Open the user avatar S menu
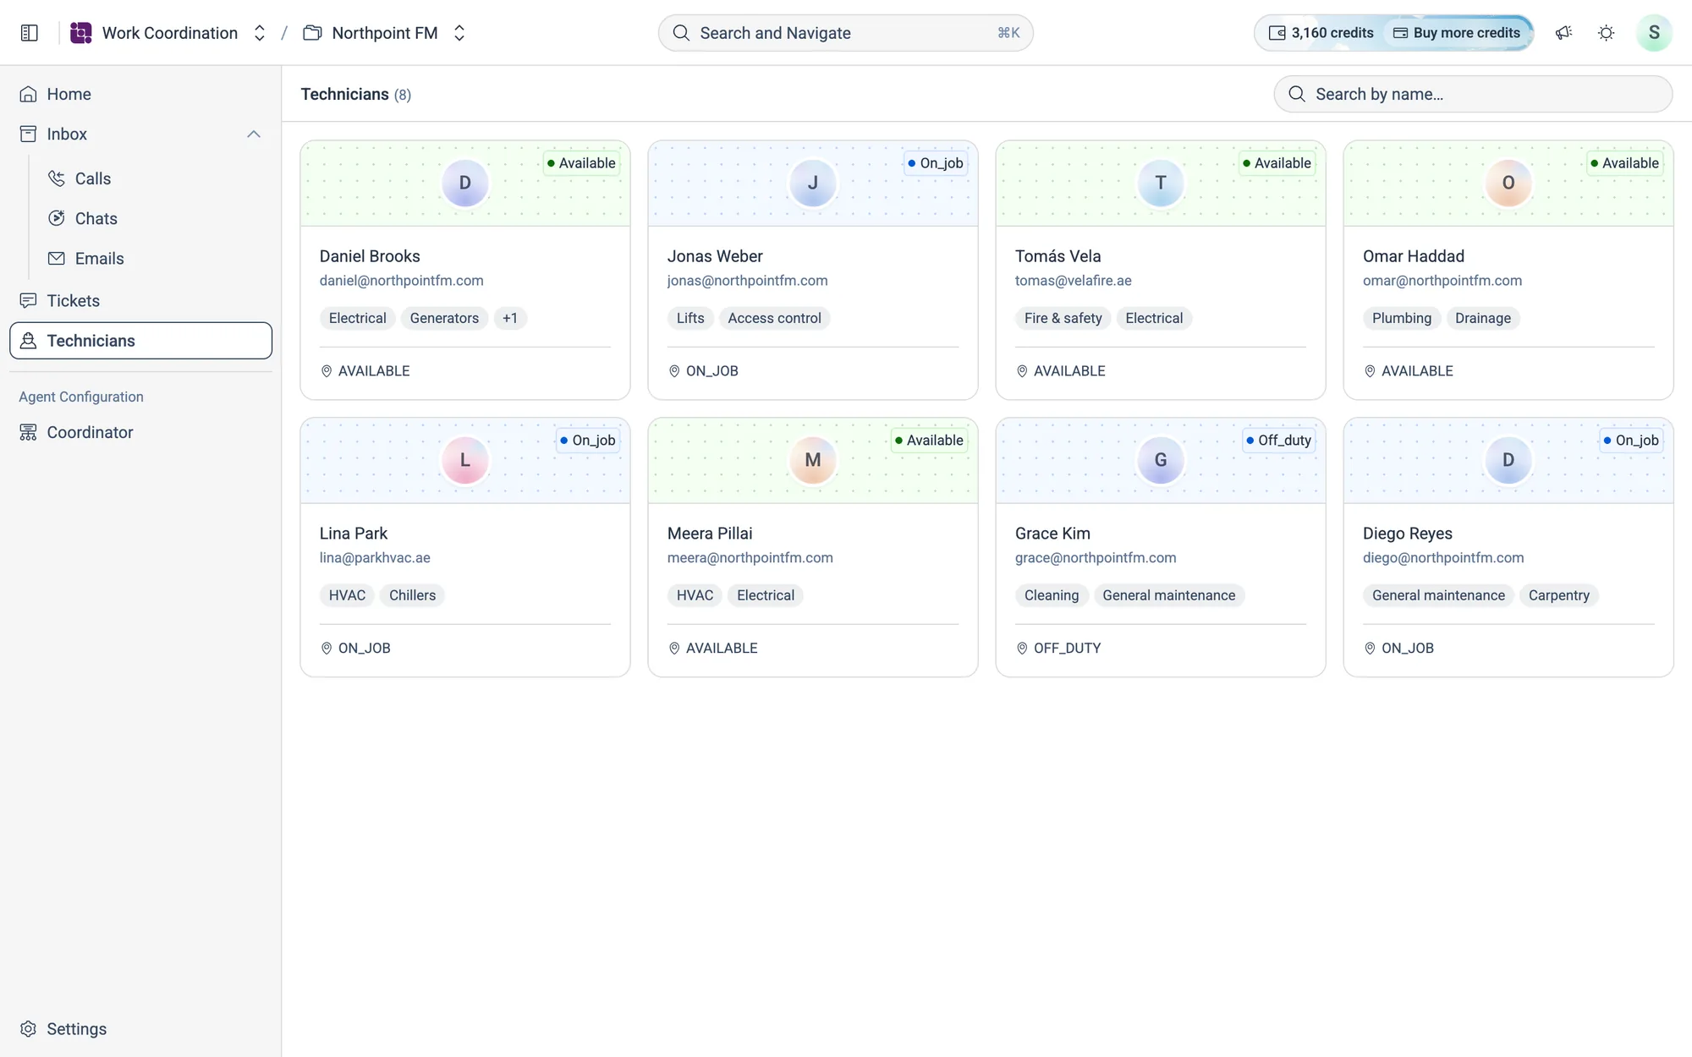Screen dimensions: 1692x1057 (1654, 33)
